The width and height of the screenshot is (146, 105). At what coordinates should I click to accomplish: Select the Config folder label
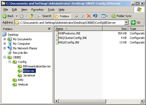point(22,62)
